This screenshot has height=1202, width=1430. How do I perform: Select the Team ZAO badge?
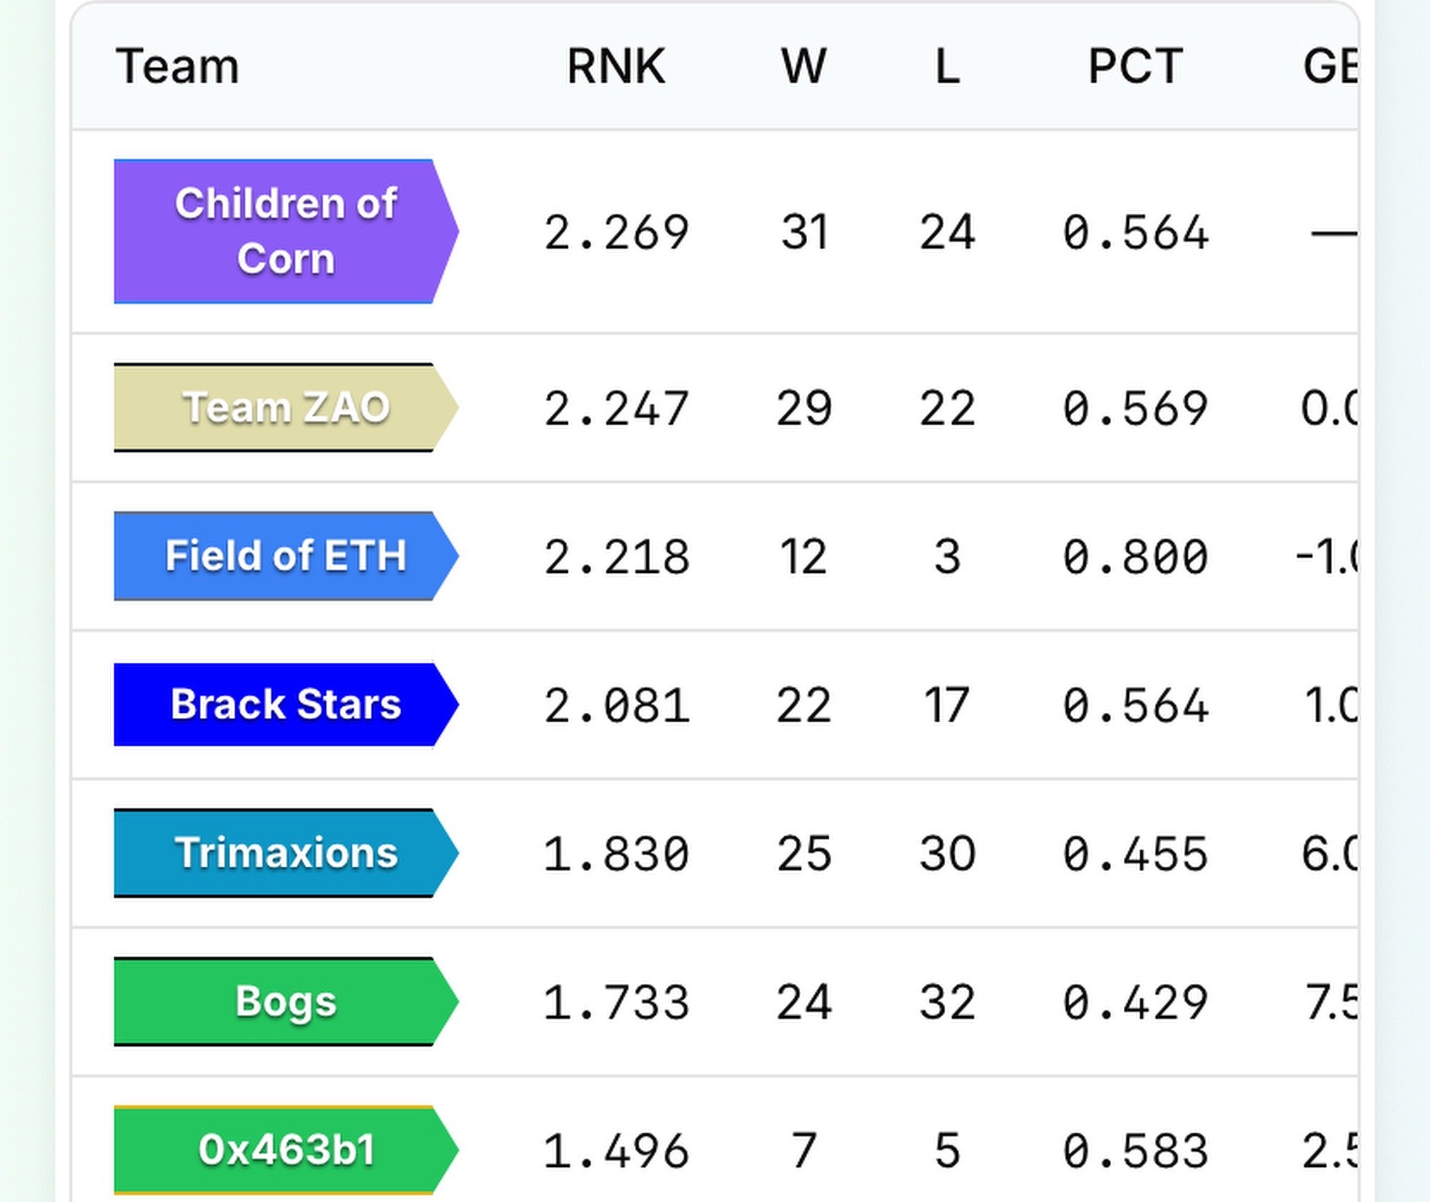285,408
